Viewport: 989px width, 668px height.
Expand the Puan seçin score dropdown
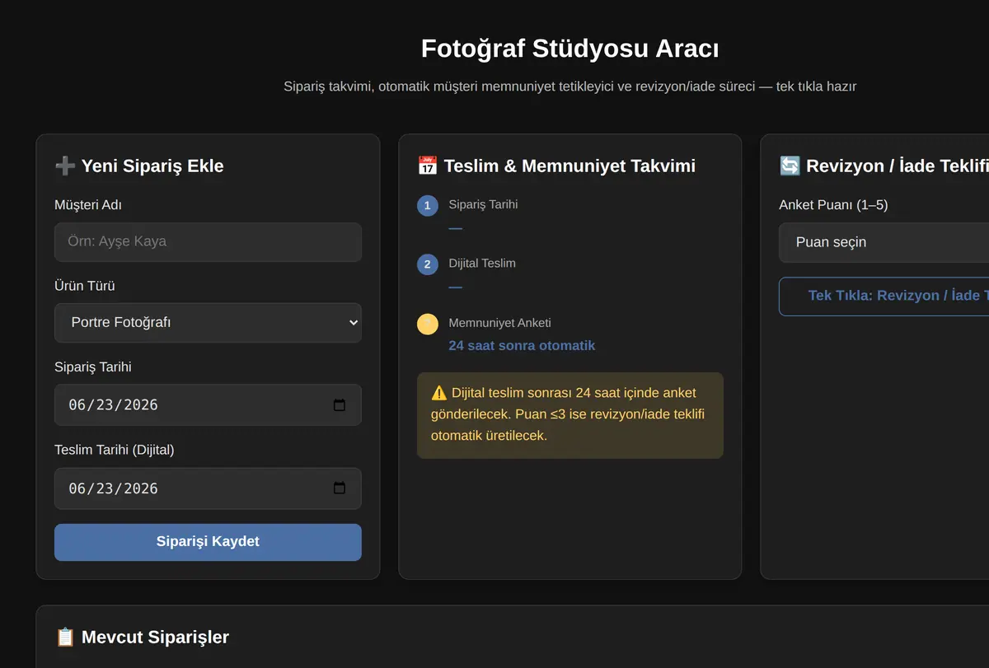tap(884, 242)
